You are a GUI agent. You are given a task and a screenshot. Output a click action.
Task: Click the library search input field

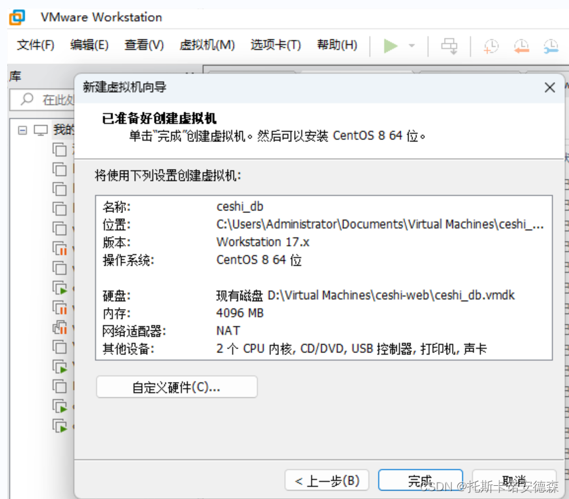point(42,99)
